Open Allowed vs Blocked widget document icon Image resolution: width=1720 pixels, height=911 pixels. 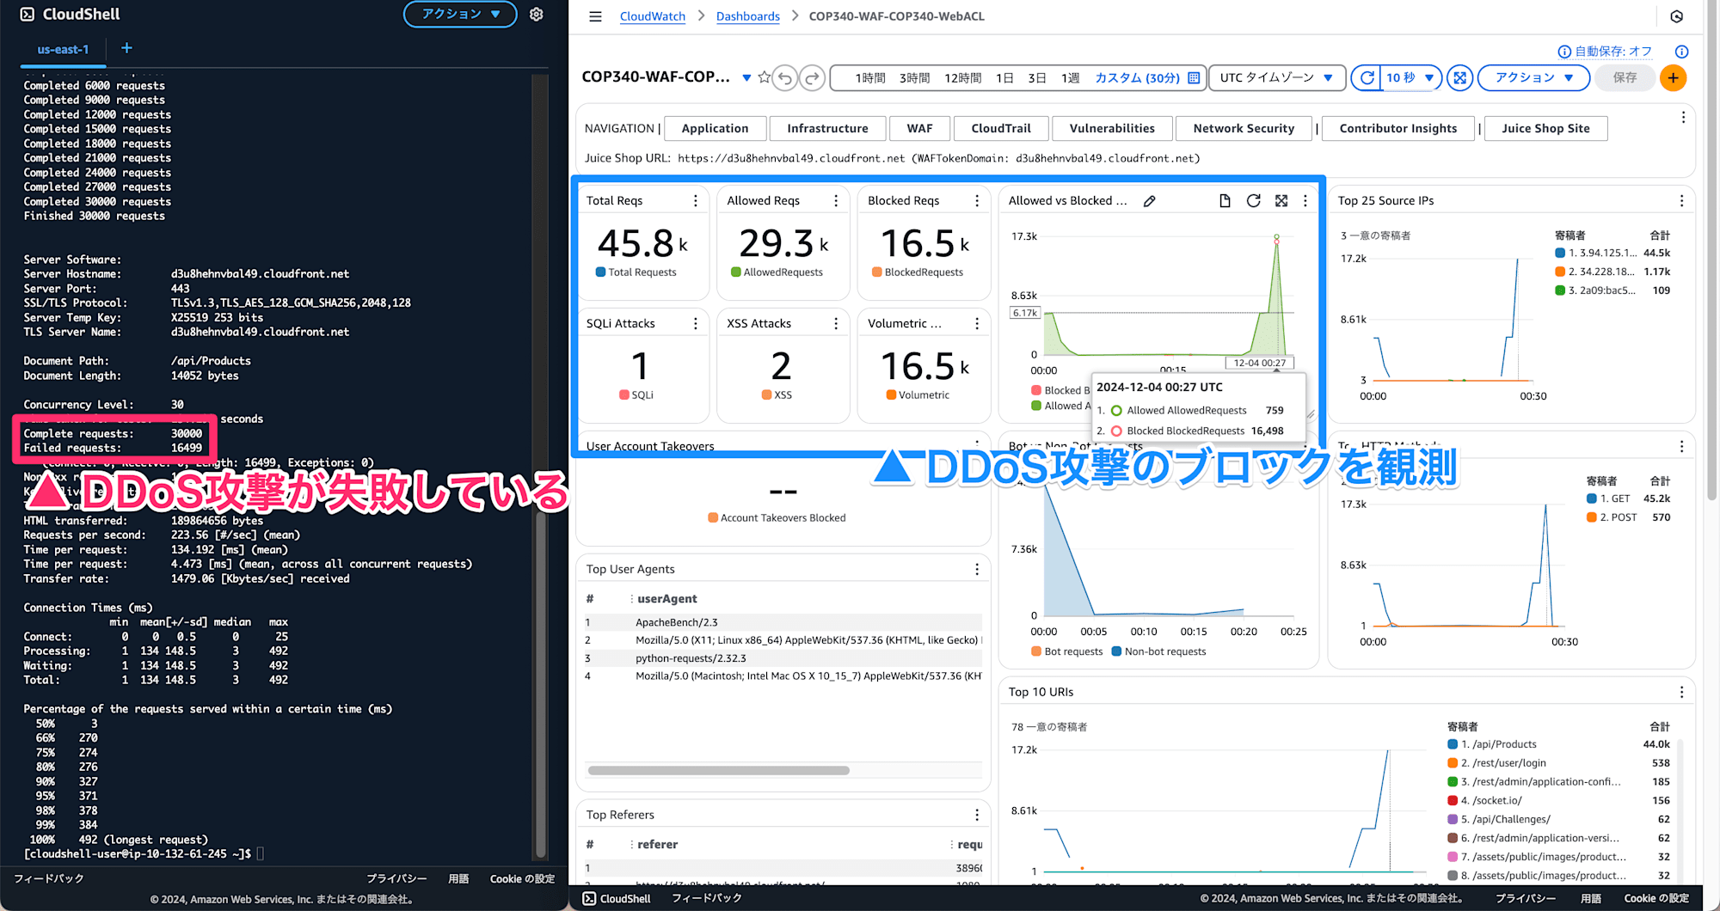point(1225,200)
